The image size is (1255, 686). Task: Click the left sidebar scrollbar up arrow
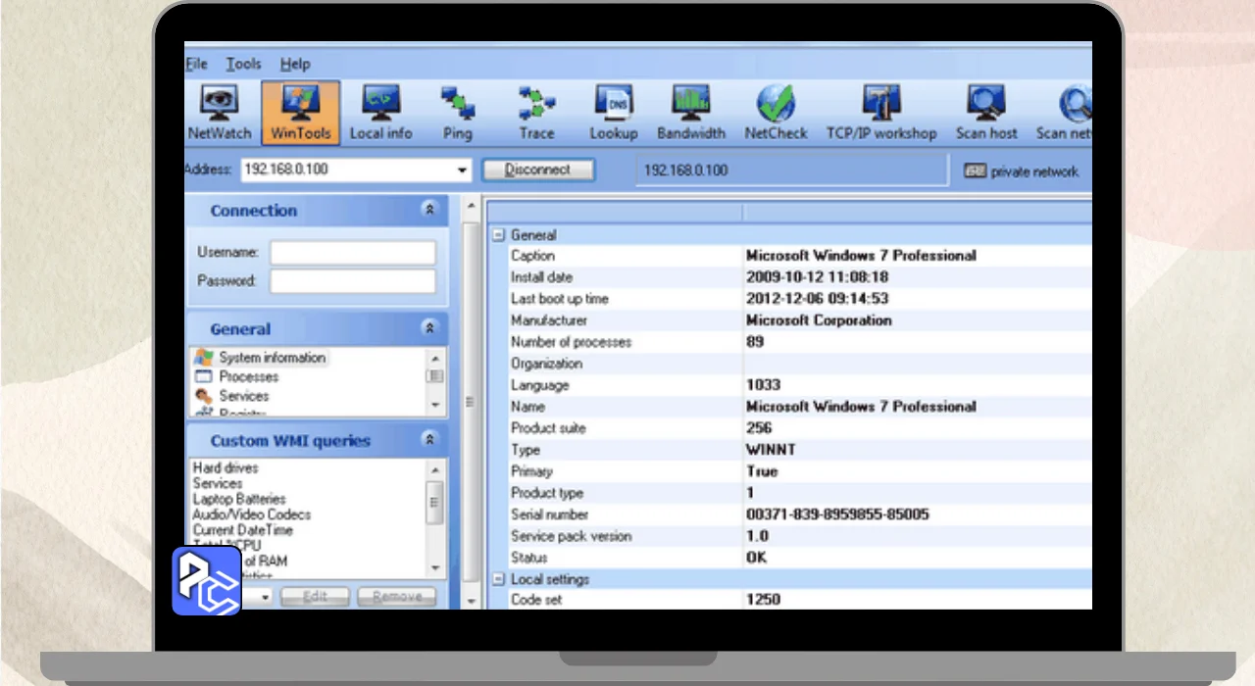[472, 206]
